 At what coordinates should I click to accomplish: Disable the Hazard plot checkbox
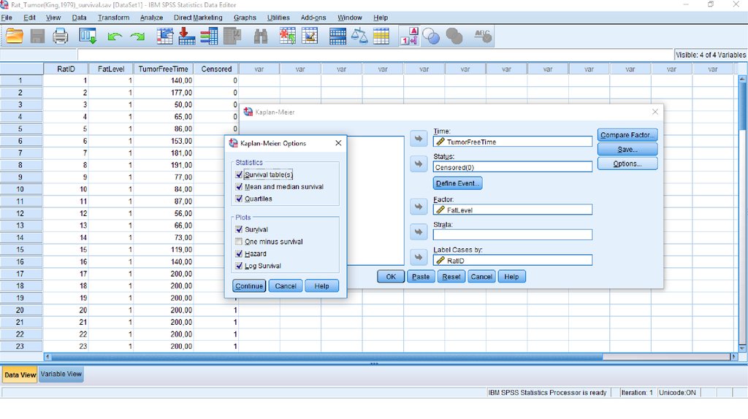[239, 254]
